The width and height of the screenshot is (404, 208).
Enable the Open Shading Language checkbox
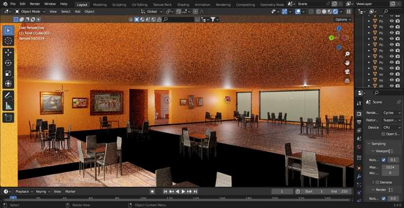click(x=383, y=134)
